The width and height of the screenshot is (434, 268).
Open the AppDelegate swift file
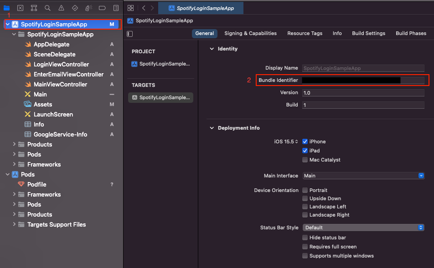point(52,44)
